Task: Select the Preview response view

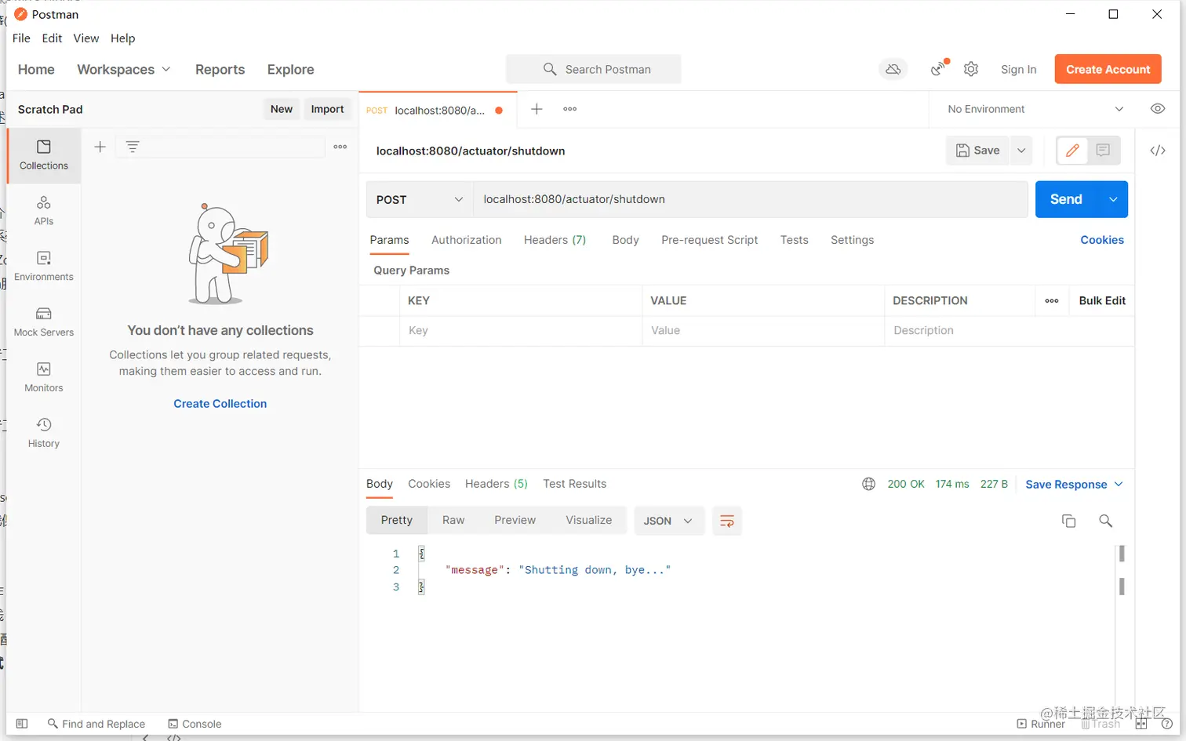Action: click(x=515, y=520)
